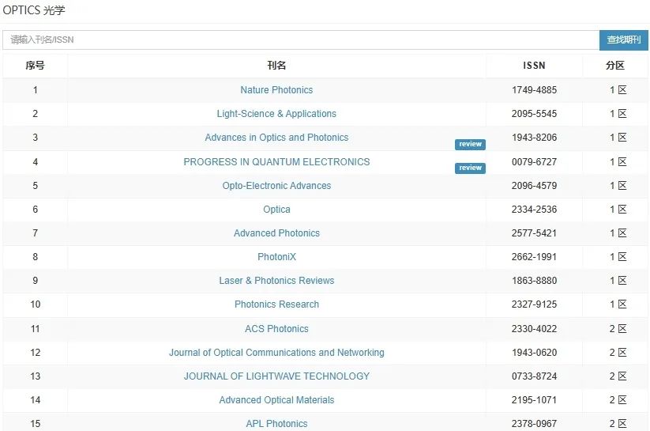The height and width of the screenshot is (431, 650).
Task: Select ISSN 2577-5421 cell
Action: pos(534,233)
